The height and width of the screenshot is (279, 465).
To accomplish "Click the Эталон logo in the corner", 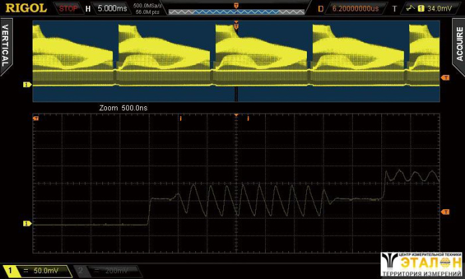I will click(x=421, y=264).
